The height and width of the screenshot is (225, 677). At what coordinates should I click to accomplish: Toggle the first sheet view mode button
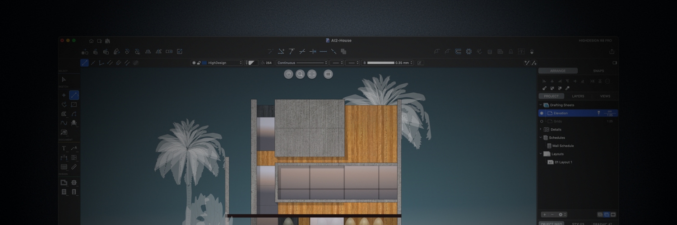point(600,215)
